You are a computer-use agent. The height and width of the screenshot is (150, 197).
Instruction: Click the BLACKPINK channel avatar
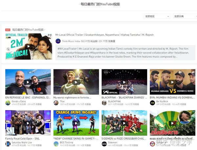click(104, 103)
